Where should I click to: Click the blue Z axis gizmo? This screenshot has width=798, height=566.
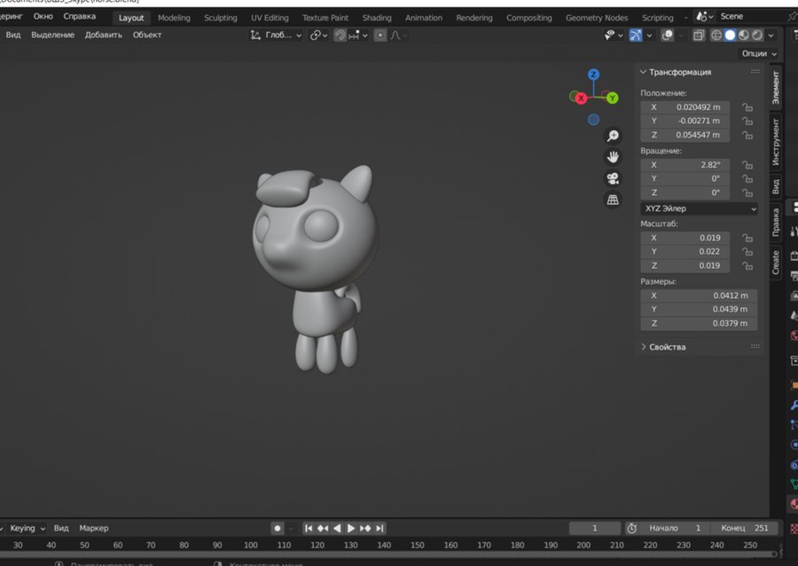pyautogui.click(x=593, y=75)
